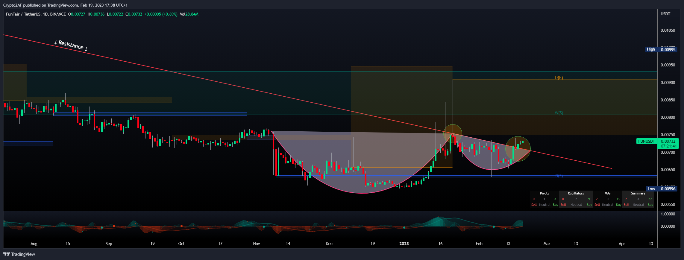Viewport: 684px width, 260px height.
Task: Click the 0.01050 price axis label
Action: [668, 30]
